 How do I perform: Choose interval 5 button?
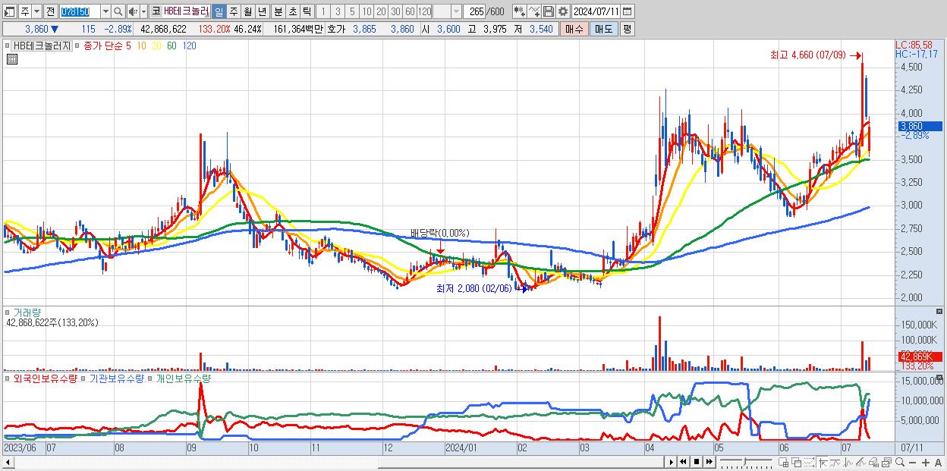352,11
